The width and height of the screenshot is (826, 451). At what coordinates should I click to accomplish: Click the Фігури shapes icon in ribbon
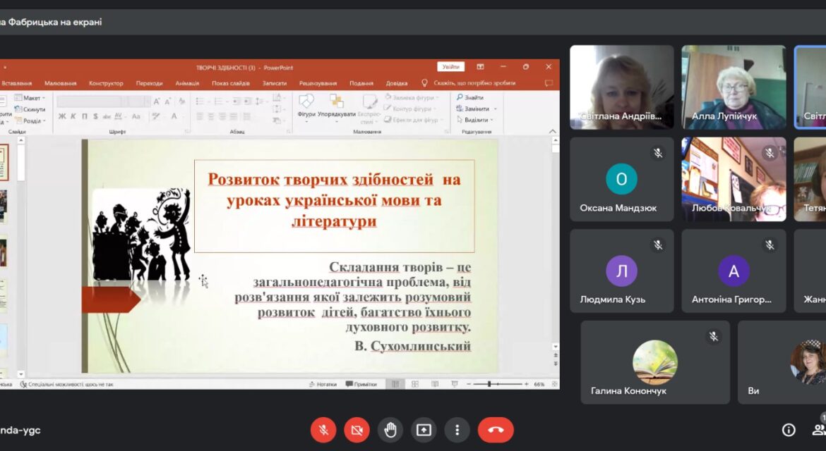306,106
